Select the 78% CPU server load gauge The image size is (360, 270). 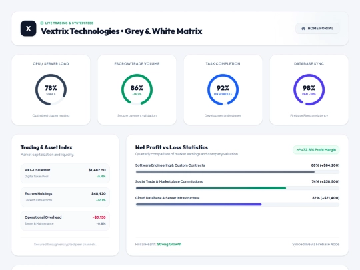(51, 89)
